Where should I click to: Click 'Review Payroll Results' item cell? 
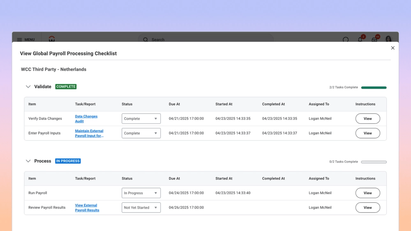[47, 208]
